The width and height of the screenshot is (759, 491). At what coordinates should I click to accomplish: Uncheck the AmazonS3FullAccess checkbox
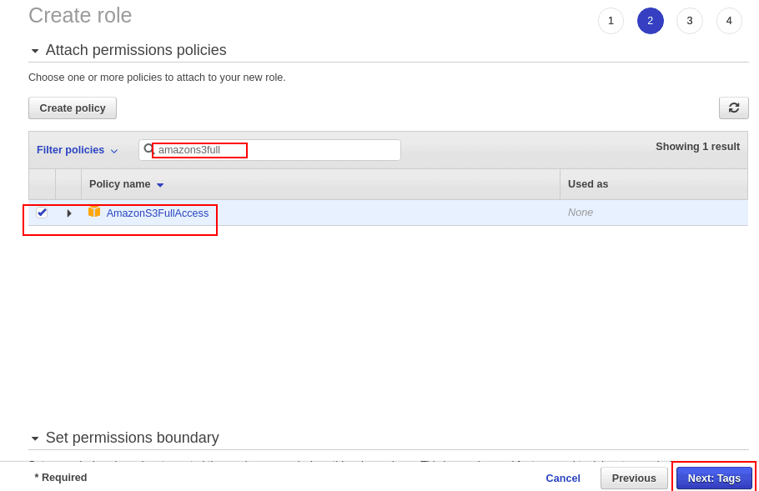tap(42, 213)
